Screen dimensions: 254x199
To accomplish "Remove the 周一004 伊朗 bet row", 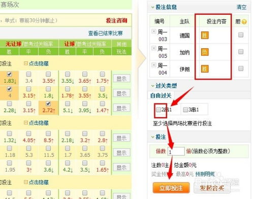I will pos(153,65).
